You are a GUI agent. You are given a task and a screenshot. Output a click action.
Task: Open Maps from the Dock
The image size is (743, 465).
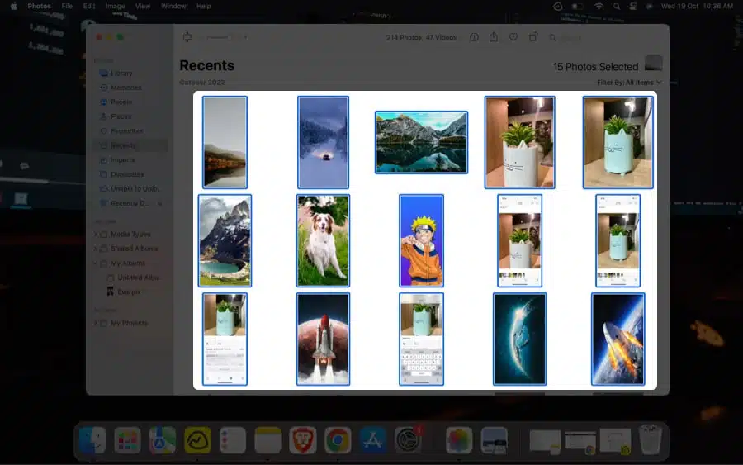162,440
